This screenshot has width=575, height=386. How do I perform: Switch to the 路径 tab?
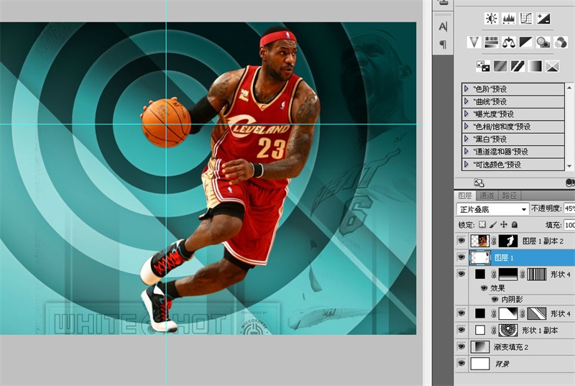pos(509,195)
